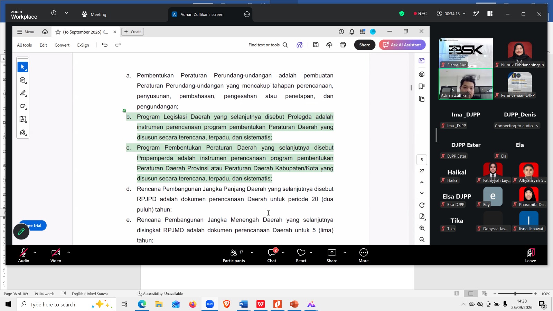Viewport: 553px width, 311px height.
Task: Click the Ask AI Assistant button
Action: [x=402, y=45]
